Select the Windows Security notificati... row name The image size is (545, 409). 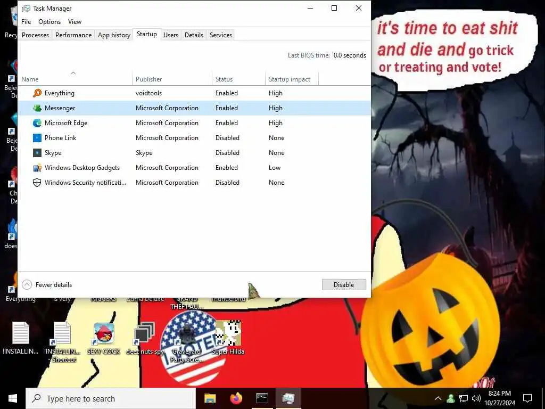pyautogui.click(x=85, y=183)
